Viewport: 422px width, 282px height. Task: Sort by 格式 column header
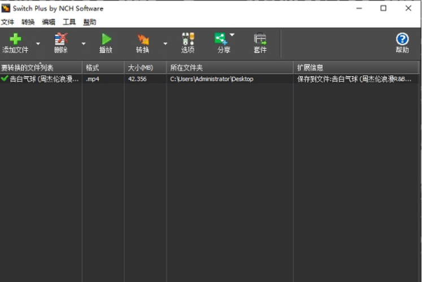(103, 68)
